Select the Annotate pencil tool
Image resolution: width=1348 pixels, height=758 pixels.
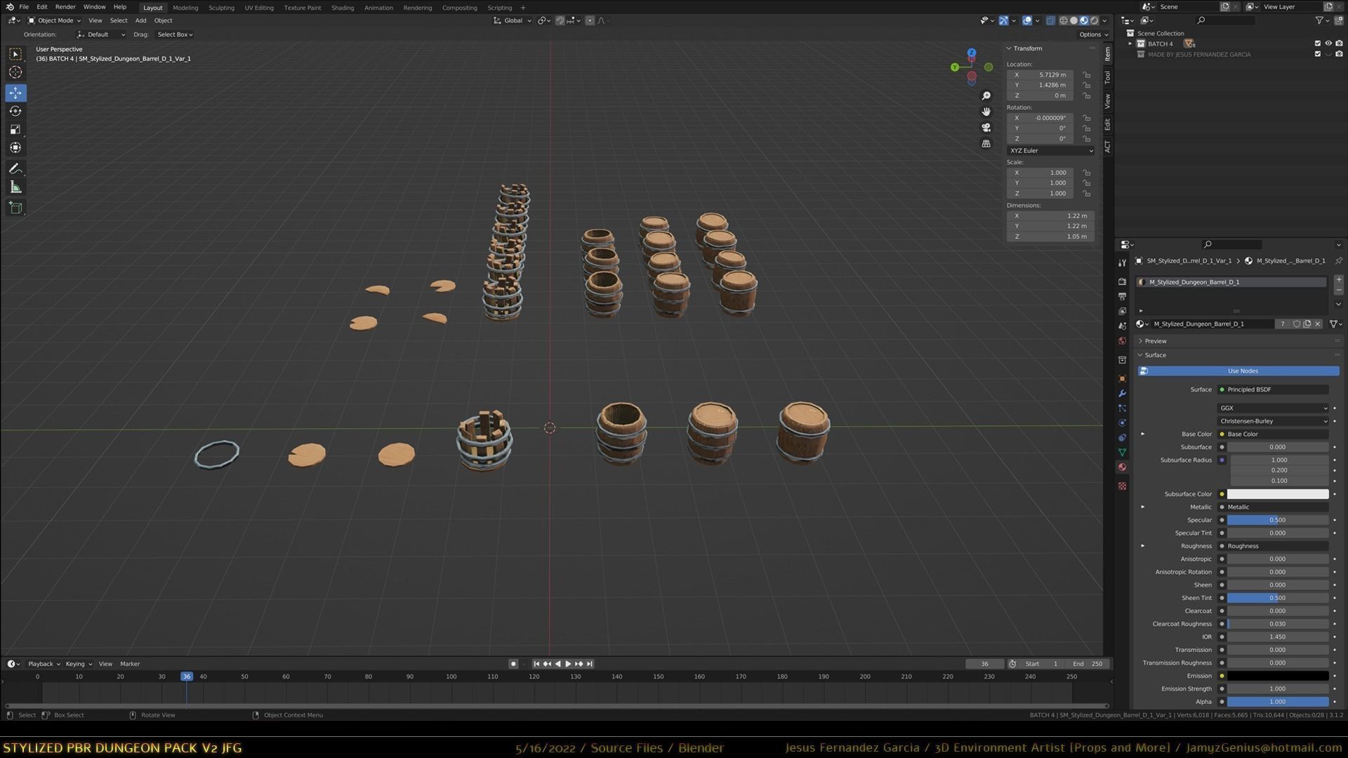(x=15, y=168)
